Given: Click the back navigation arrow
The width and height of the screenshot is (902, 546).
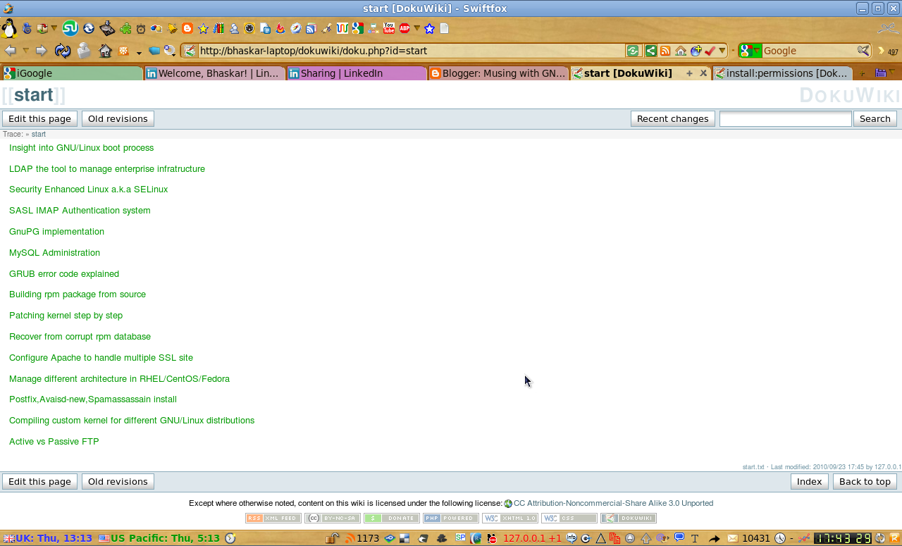Looking at the screenshot, I should click(10, 51).
